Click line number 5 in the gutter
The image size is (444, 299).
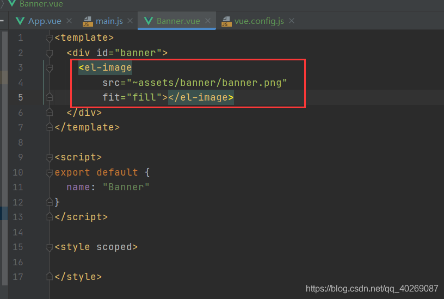(20, 97)
